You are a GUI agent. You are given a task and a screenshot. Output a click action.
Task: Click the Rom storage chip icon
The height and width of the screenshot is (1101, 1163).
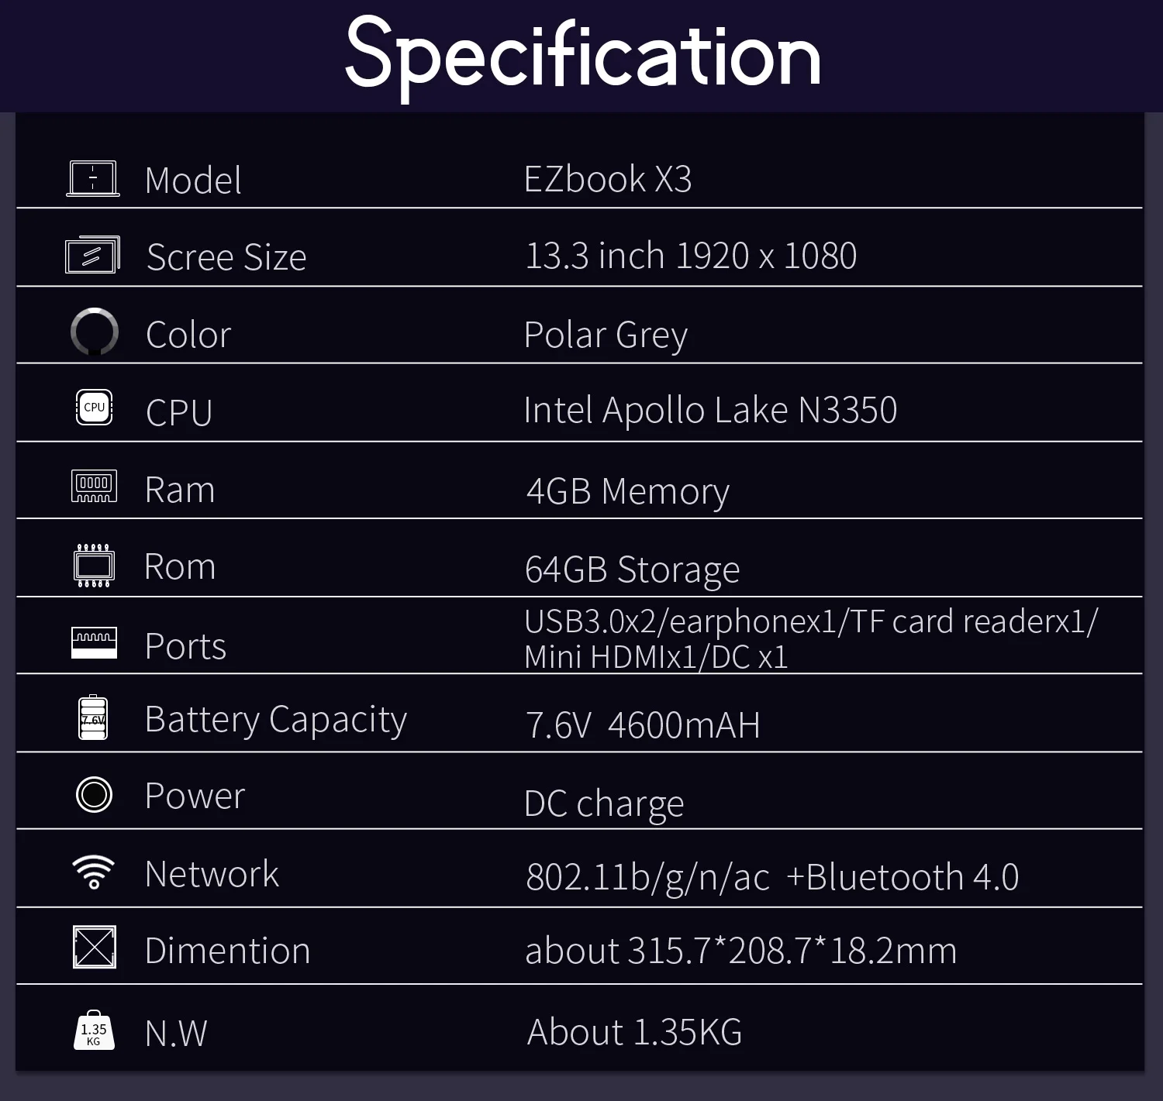tap(94, 566)
